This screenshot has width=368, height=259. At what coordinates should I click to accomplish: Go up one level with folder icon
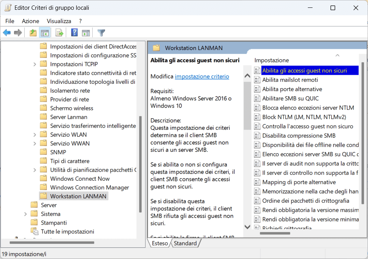coord(33,33)
